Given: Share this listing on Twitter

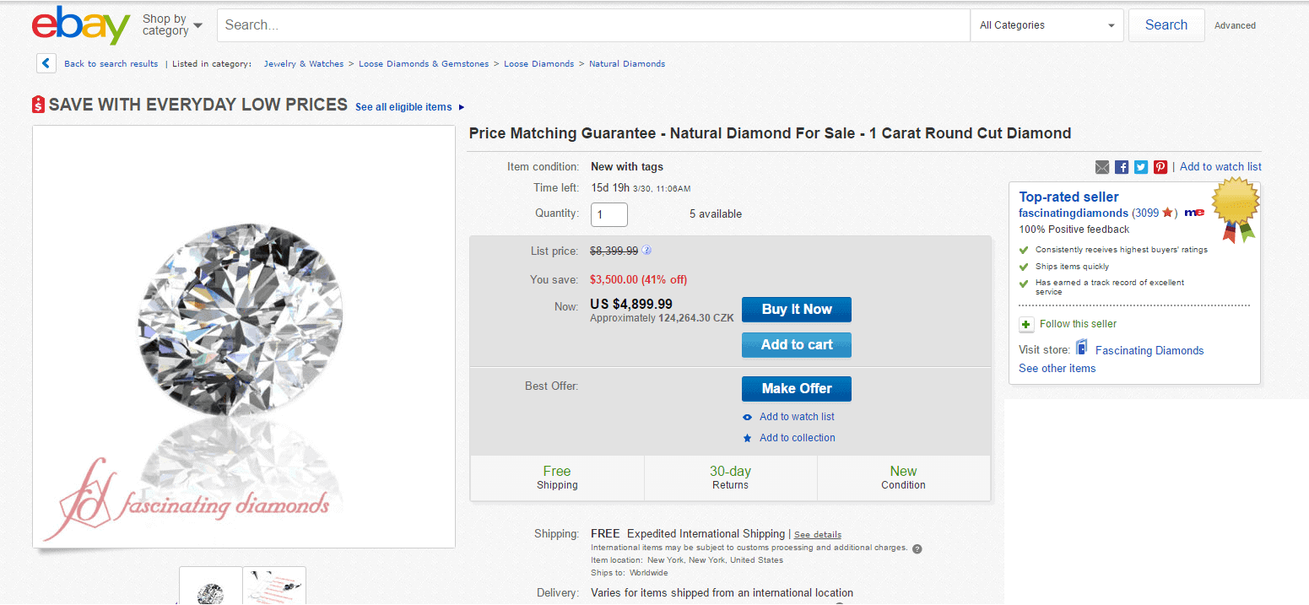Looking at the screenshot, I should point(1141,166).
